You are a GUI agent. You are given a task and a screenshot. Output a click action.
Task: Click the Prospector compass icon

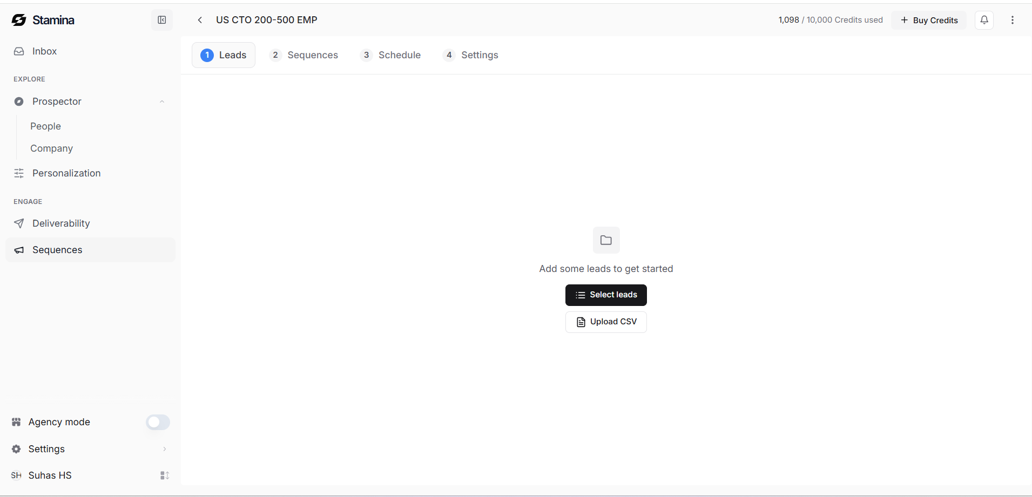pos(19,101)
